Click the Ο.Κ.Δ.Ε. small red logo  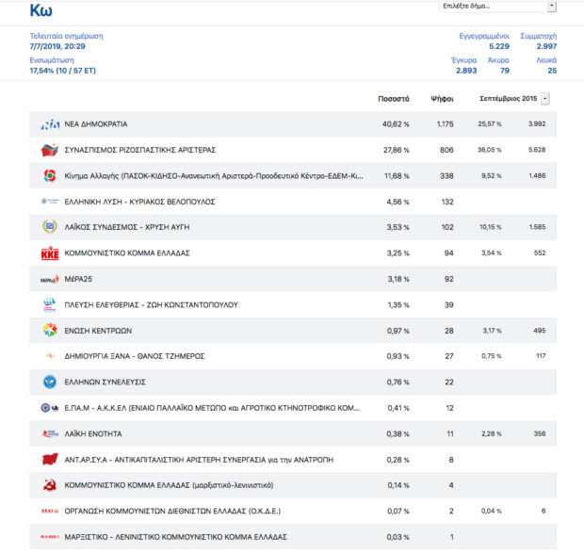(50, 511)
